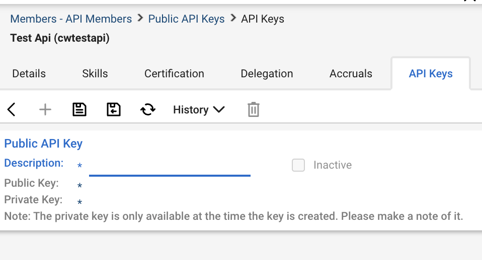Viewport: 482px width, 260px height.
Task: Select the API Keys tab
Action: coord(431,74)
